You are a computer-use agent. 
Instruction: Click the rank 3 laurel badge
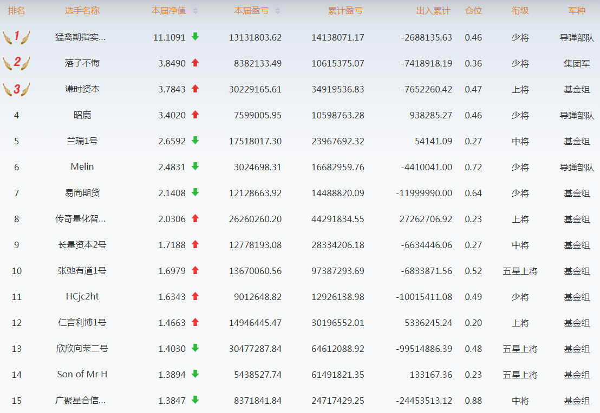[x=16, y=89]
